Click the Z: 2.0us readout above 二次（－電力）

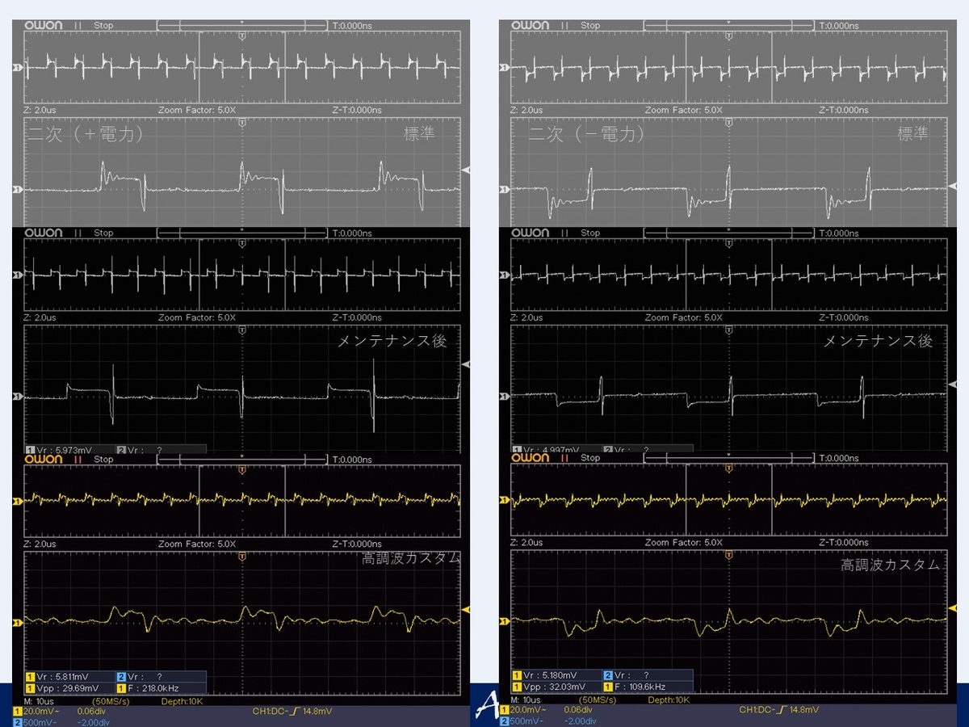[x=527, y=110]
